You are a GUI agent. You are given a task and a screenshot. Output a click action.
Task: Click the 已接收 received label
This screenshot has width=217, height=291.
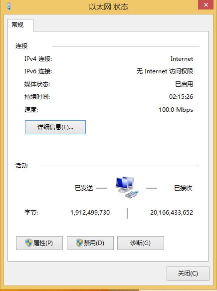pyautogui.click(x=183, y=188)
